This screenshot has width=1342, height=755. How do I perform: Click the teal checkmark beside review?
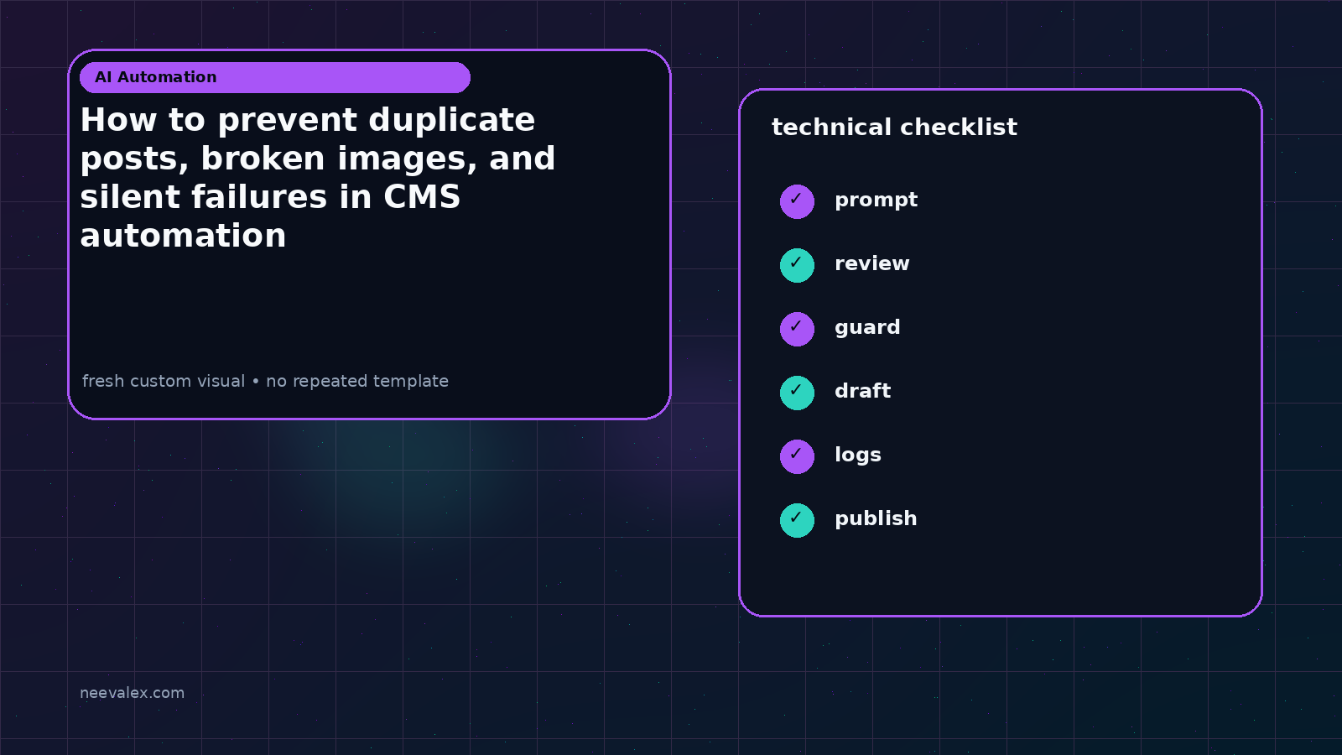(x=797, y=265)
